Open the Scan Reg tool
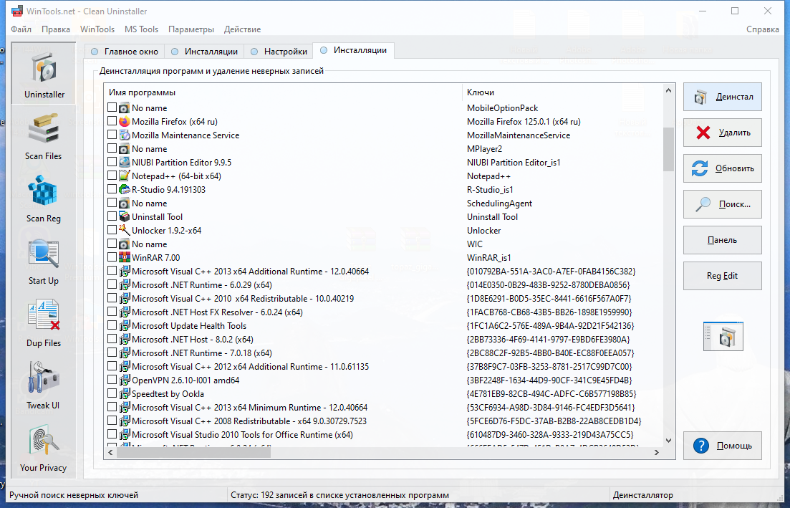 tap(44, 198)
